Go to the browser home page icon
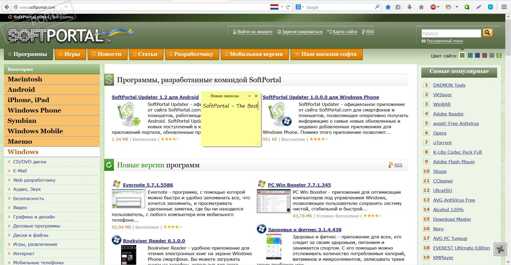 [421, 7]
